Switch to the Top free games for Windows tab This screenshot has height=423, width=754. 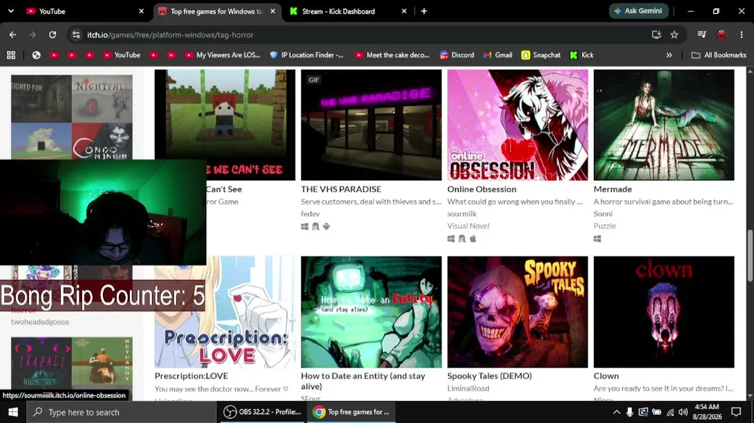[217, 11]
